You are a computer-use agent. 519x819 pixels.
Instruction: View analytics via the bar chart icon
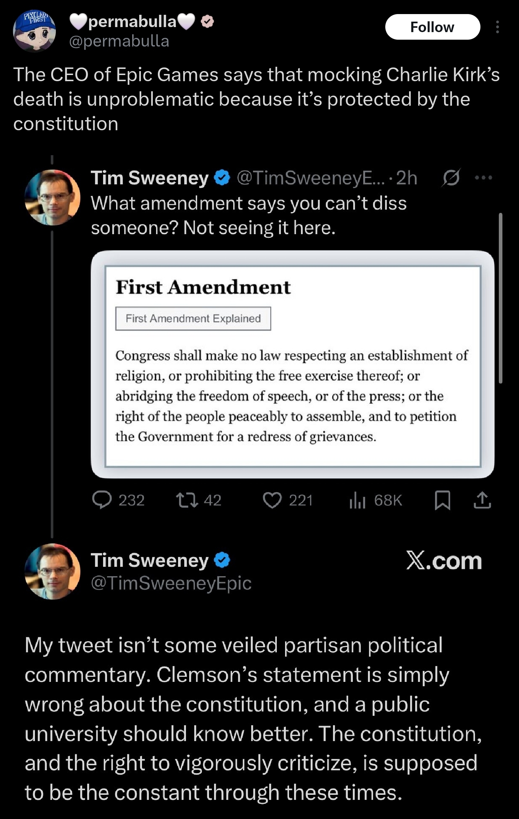coord(357,501)
